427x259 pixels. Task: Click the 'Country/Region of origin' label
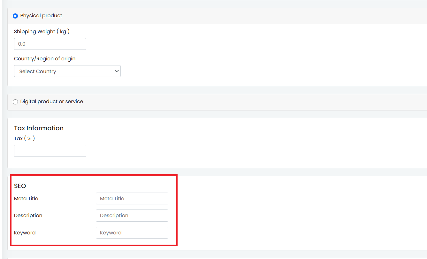tap(45, 59)
